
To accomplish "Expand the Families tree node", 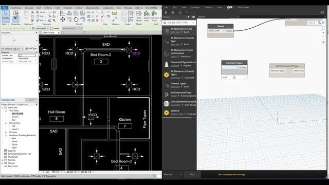I will 3,160.
